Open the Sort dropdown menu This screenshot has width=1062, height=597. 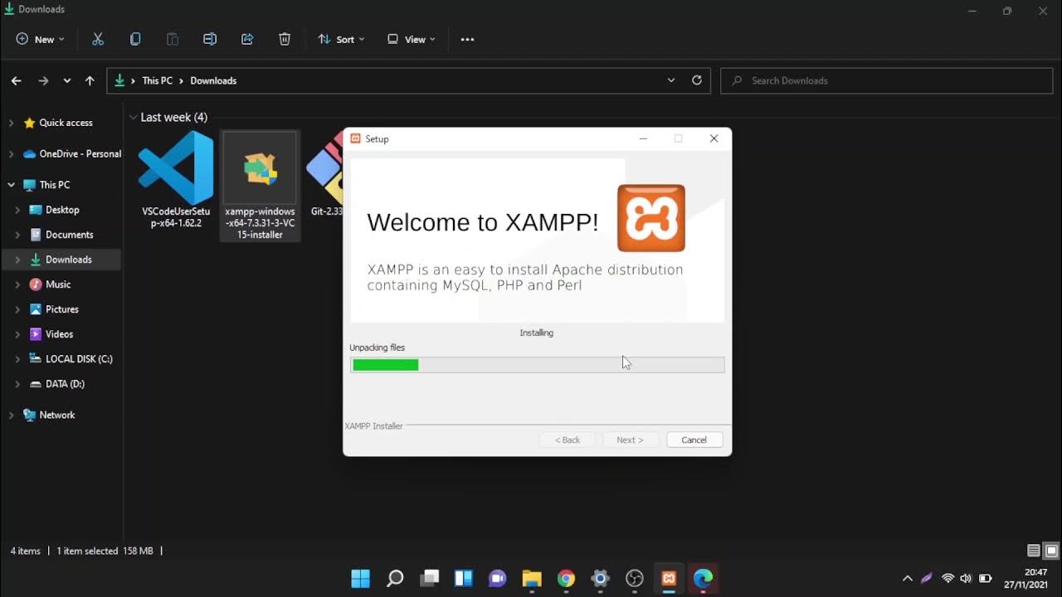(341, 39)
